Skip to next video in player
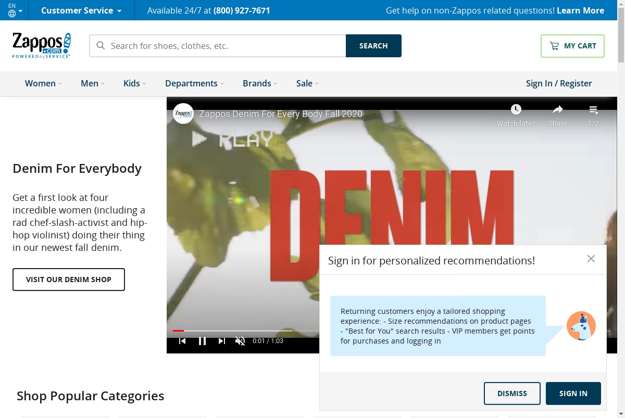Viewport: 625px width, 418px height. 222,341
